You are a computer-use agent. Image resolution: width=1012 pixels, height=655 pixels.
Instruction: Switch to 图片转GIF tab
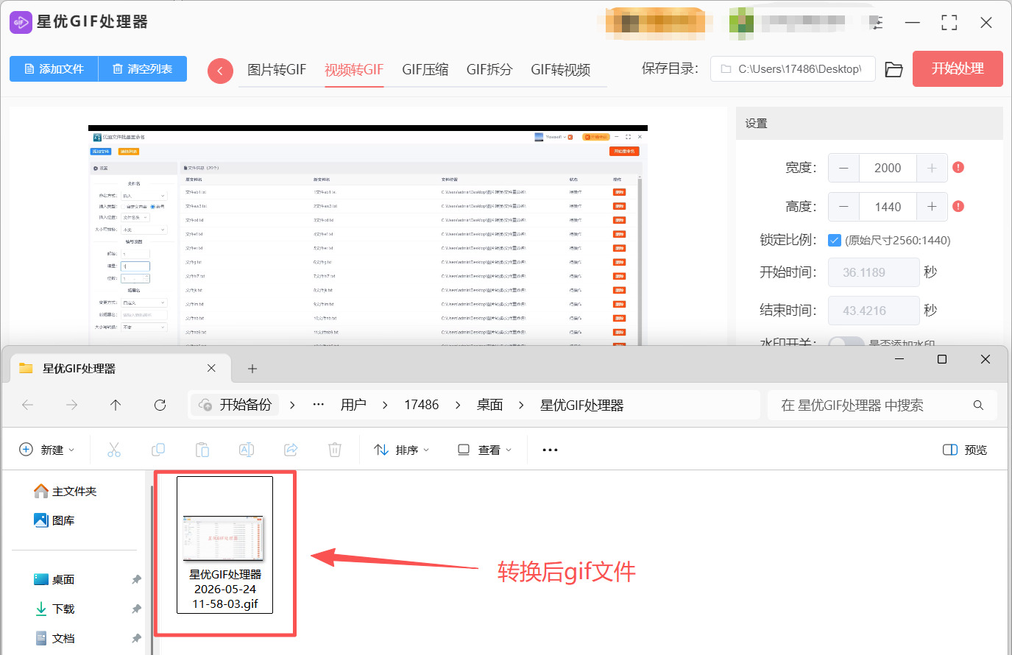click(277, 70)
